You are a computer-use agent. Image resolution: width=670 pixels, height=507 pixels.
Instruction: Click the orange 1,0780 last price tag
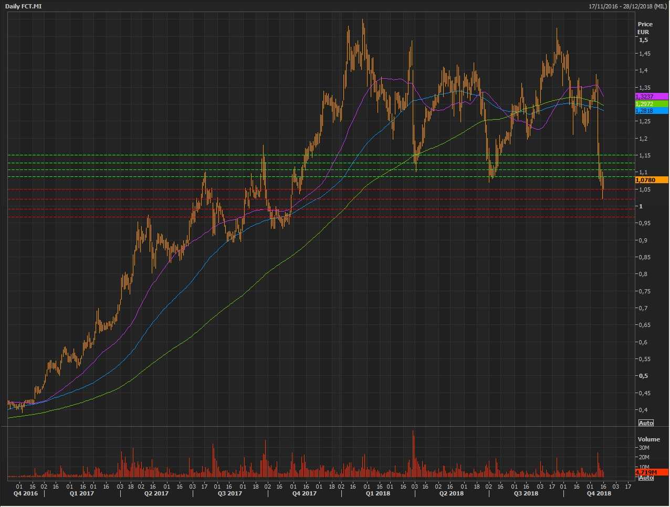coord(651,180)
